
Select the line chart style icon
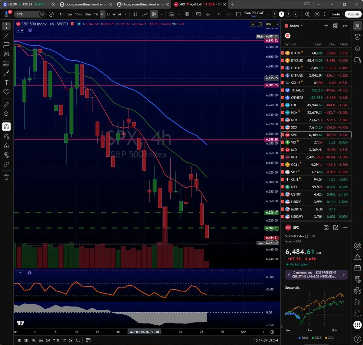[145, 14]
